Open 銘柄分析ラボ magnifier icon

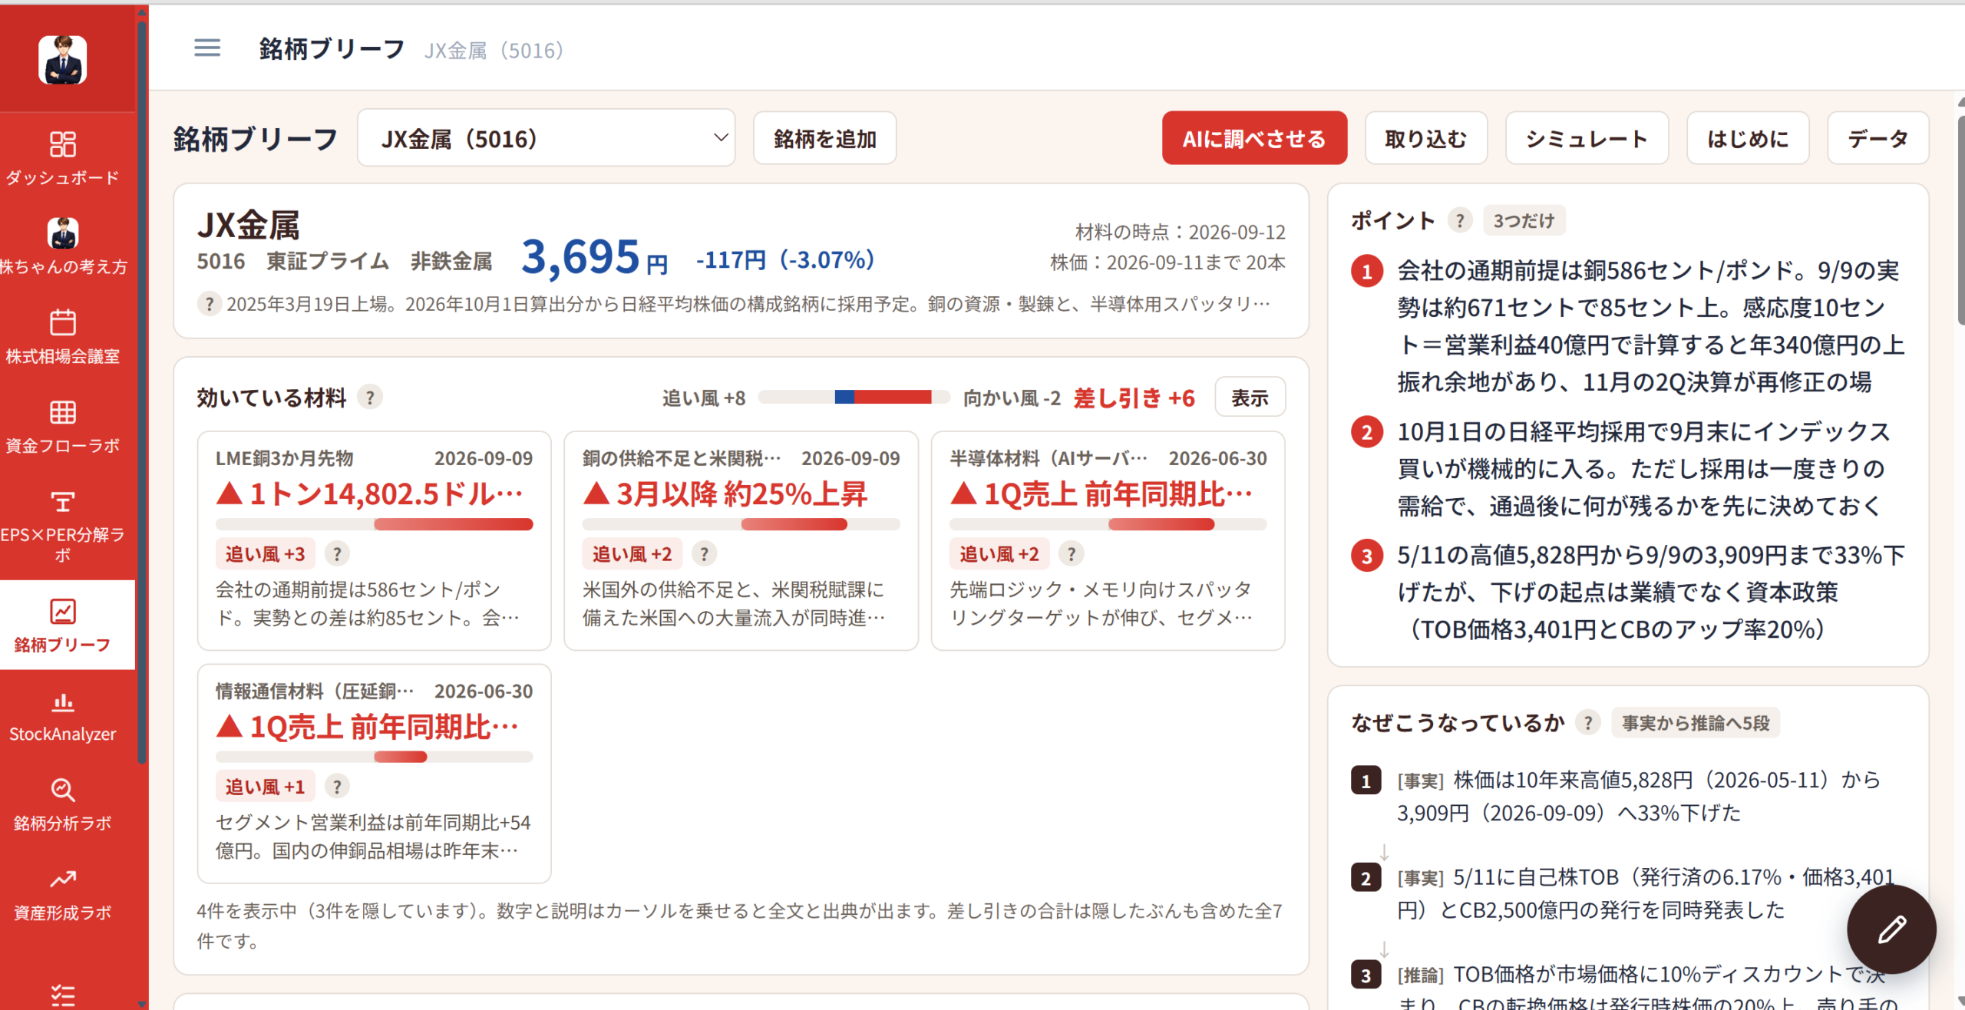(x=63, y=790)
